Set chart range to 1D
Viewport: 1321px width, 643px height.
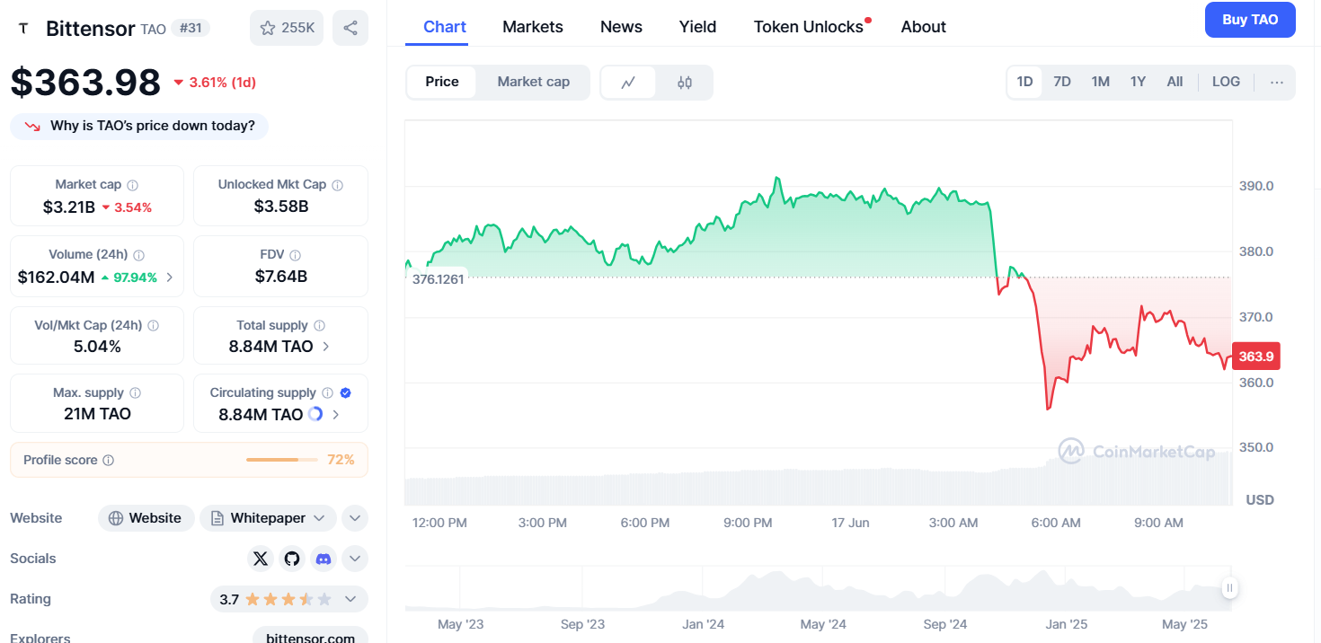pyautogui.click(x=1024, y=82)
